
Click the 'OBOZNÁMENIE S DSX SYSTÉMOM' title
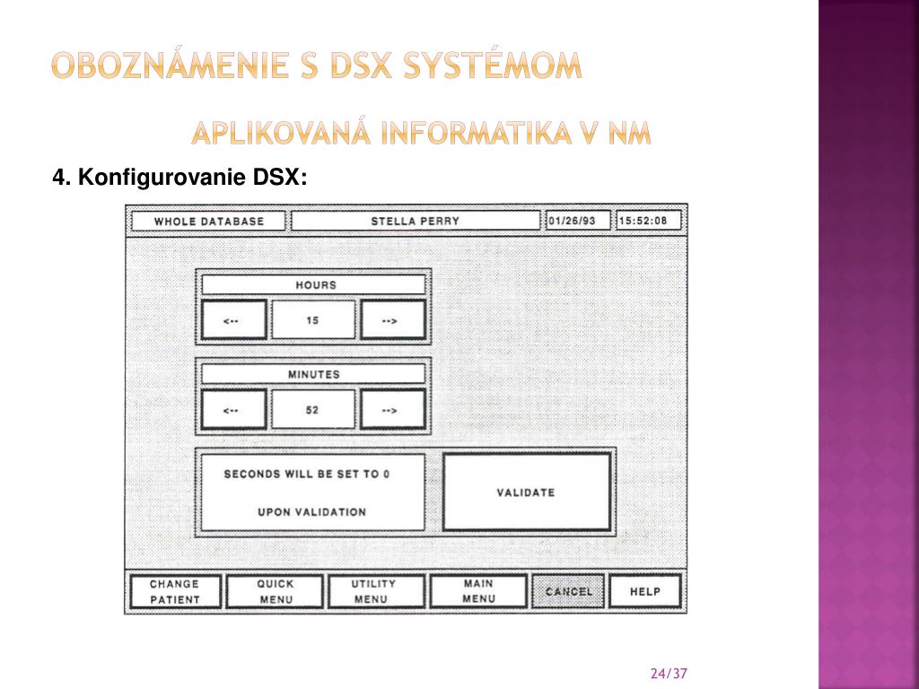(317, 65)
